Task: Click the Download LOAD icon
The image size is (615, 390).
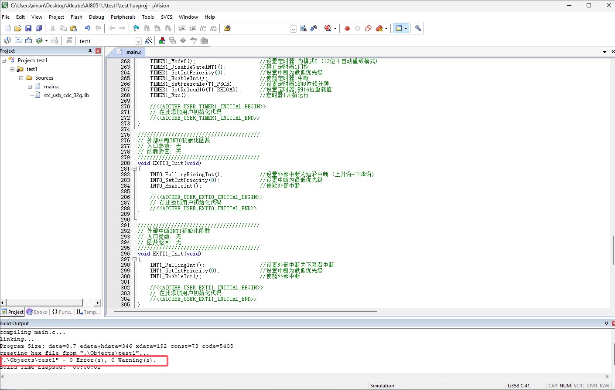Action: 69,40
